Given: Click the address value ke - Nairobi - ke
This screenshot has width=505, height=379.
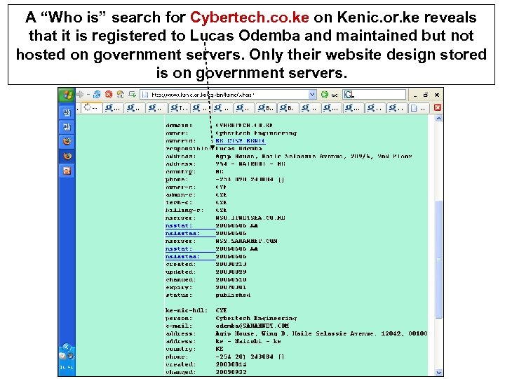Looking at the screenshot, I should coord(248,341).
